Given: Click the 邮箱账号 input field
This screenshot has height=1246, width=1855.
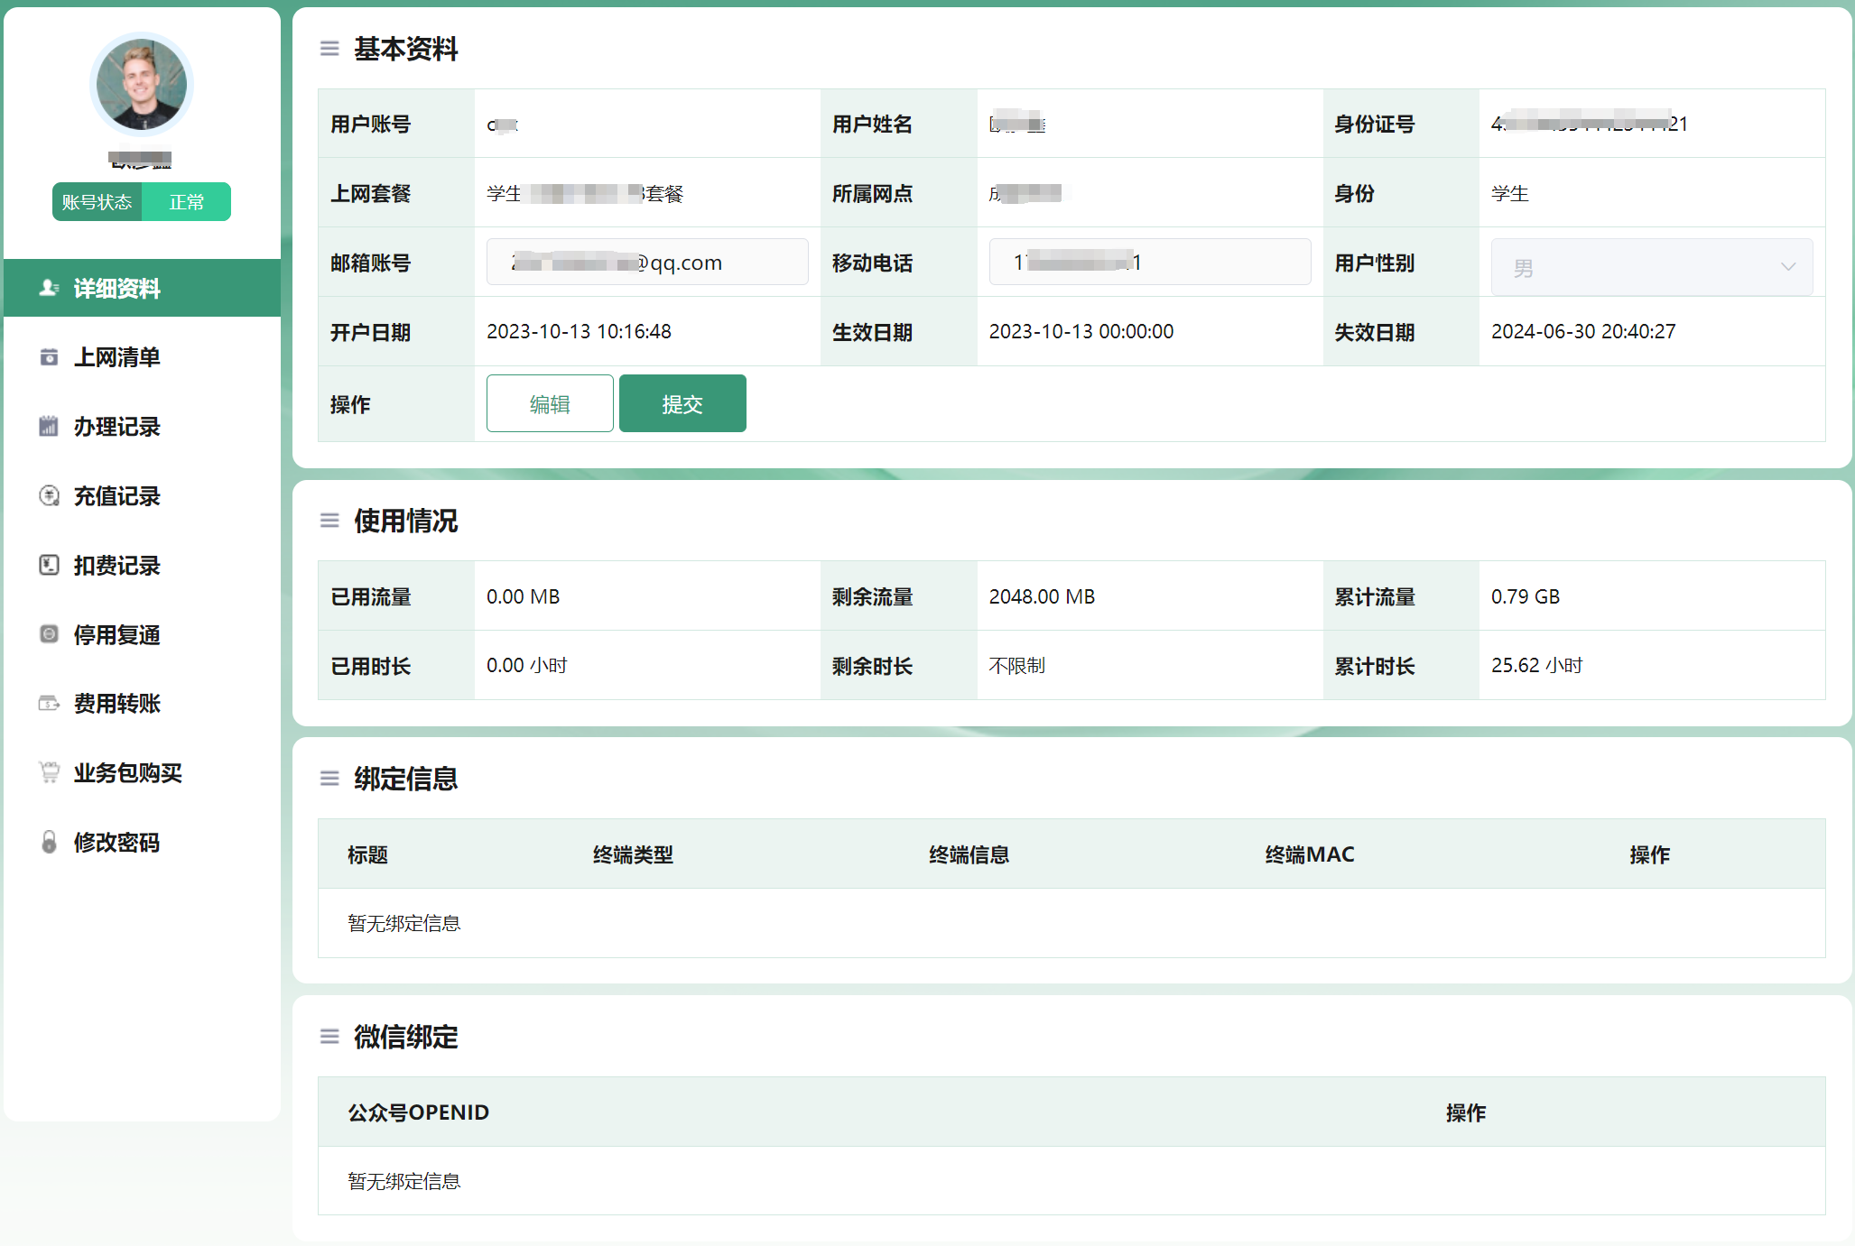Looking at the screenshot, I should click(x=647, y=263).
